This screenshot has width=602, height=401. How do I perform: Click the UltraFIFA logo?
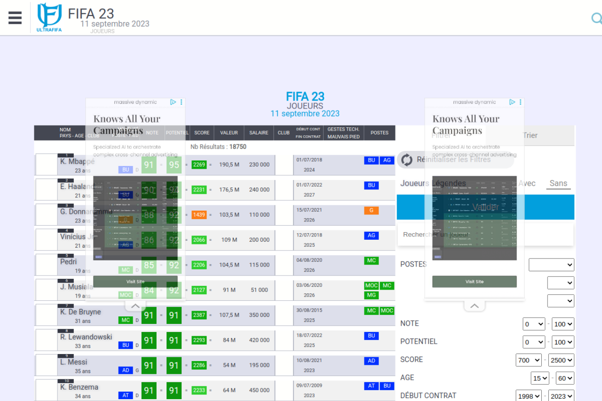(49, 18)
